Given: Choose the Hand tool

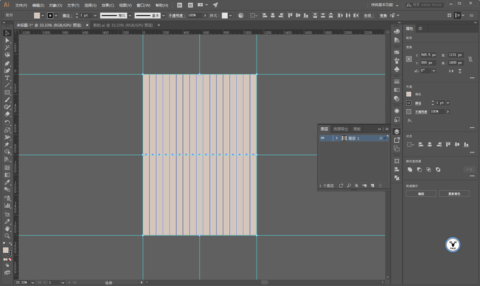Looking at the screenshot, I should pos(7,228).
